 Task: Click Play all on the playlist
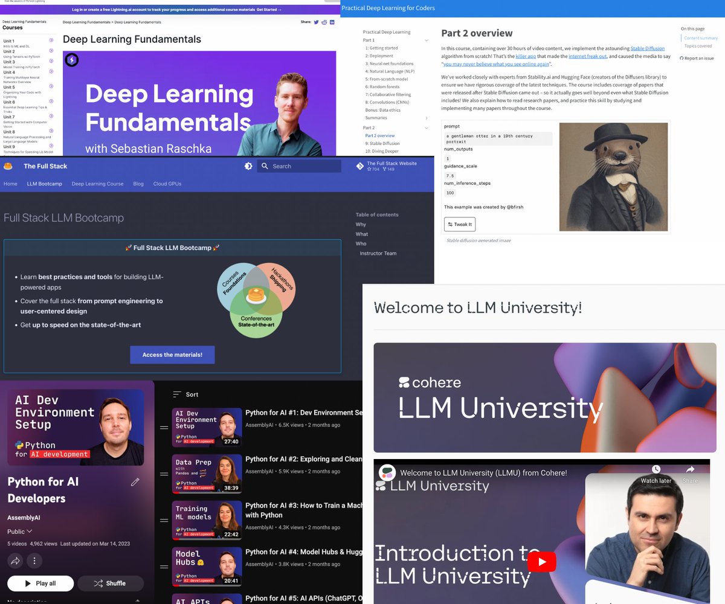coord(40,583)
